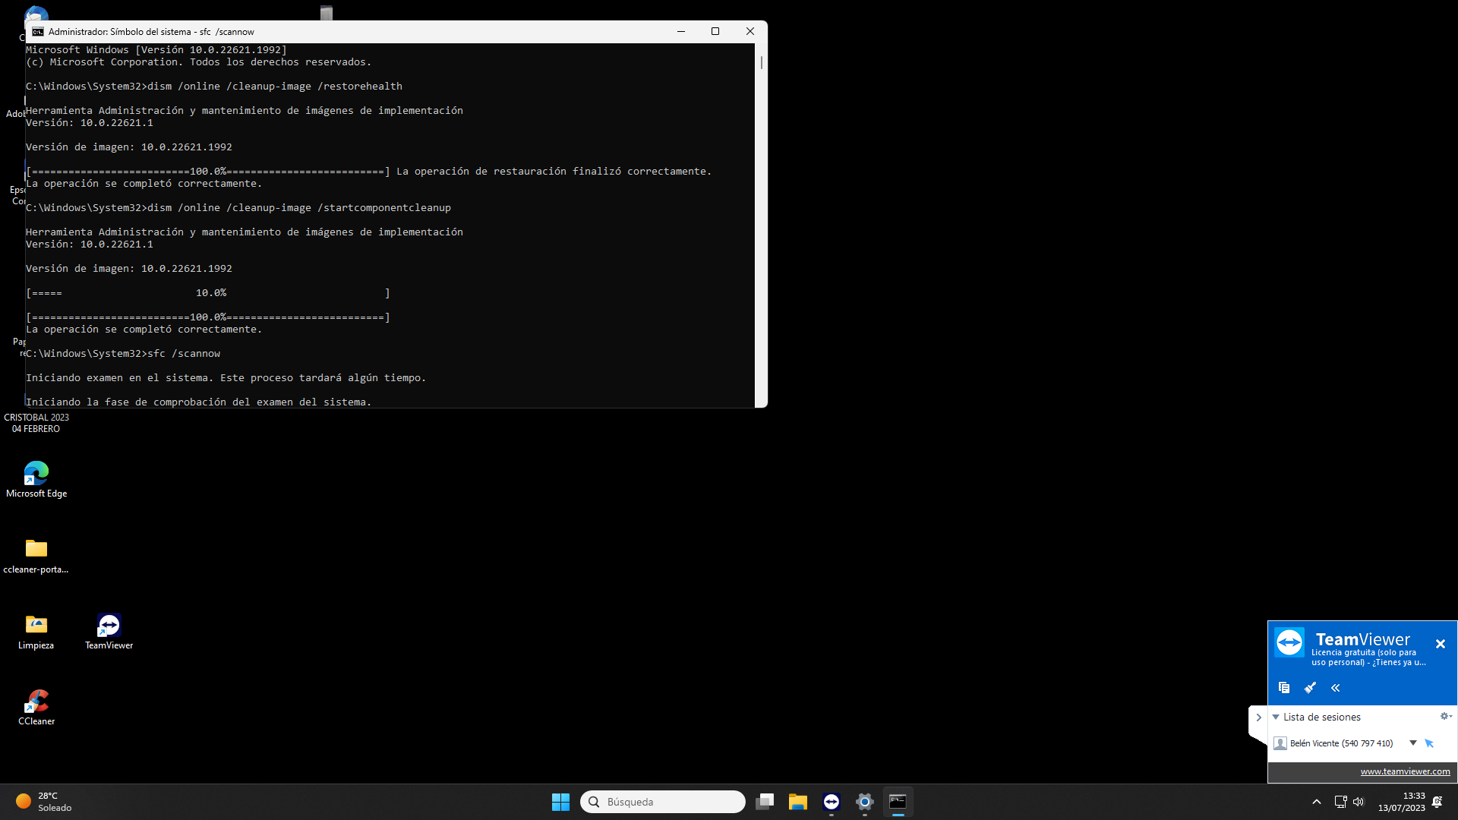Viewport: 1458px width, 820px height.
Task: Collapse the Lista de sesiones section
Action: [x=1276, y=717]
